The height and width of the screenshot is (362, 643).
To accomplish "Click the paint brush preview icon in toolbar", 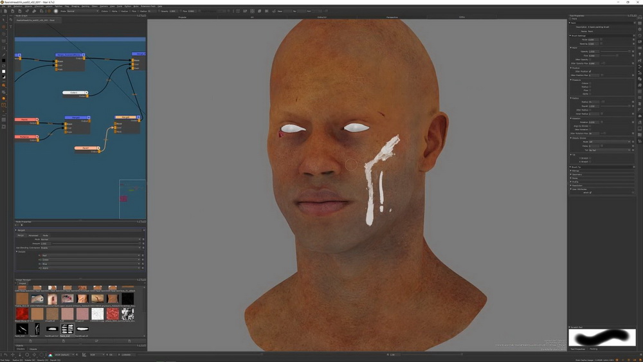I will pyautogui.click(x=56, y=11).
